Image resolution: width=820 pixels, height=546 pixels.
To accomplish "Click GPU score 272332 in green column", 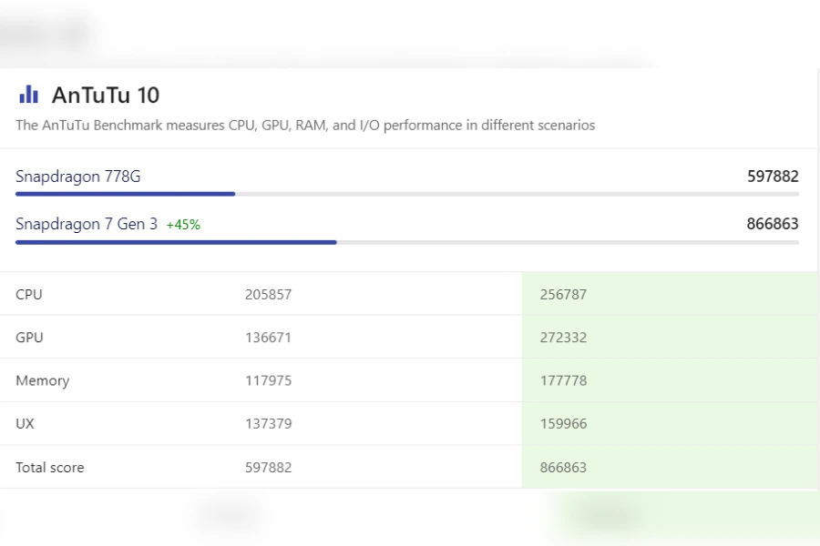I will click(563, 338).
